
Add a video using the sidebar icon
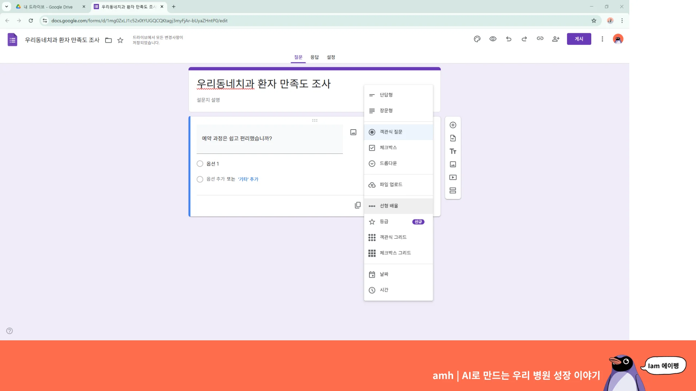pyautogui.click(x=453, y=177)
